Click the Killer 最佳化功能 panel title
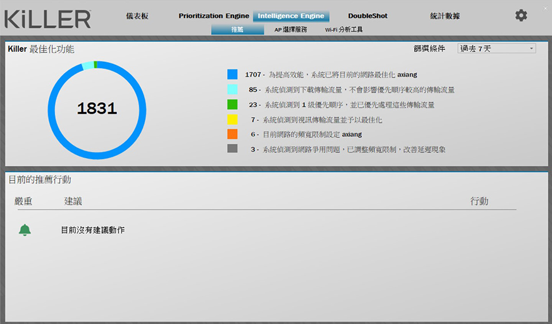 click(41, 49)
